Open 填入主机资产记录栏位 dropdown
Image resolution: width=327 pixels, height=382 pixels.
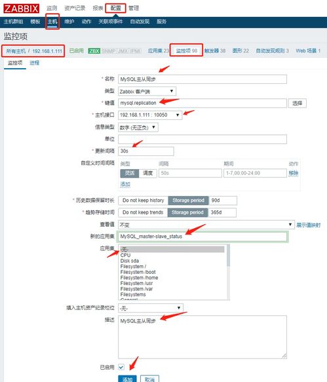click(151, 308)
